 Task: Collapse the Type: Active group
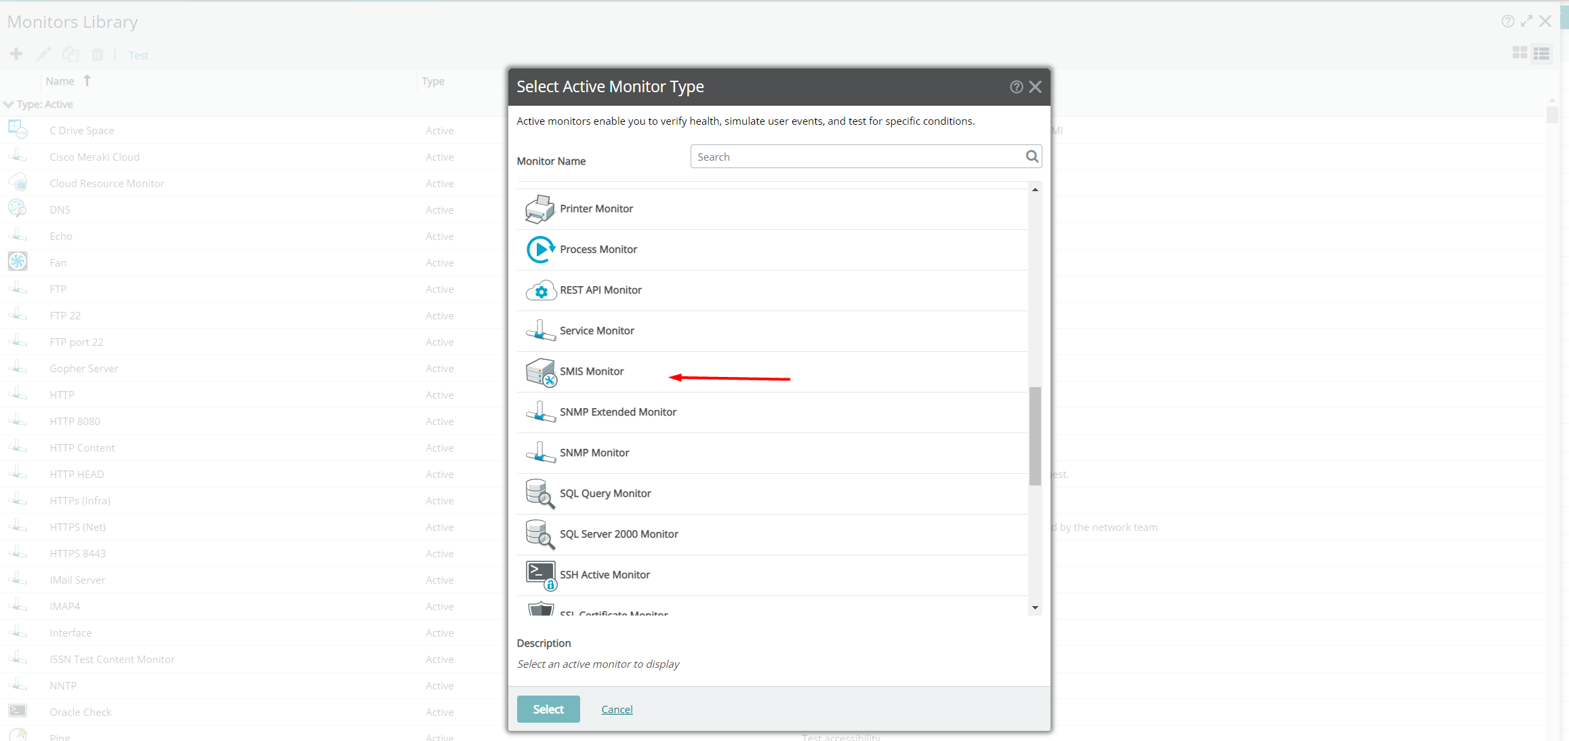pyautogui.click(x=8, y=104)
